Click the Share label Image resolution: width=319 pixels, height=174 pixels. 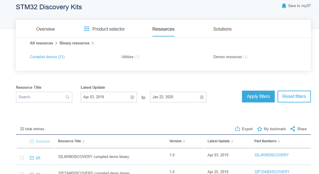point(302,129)
